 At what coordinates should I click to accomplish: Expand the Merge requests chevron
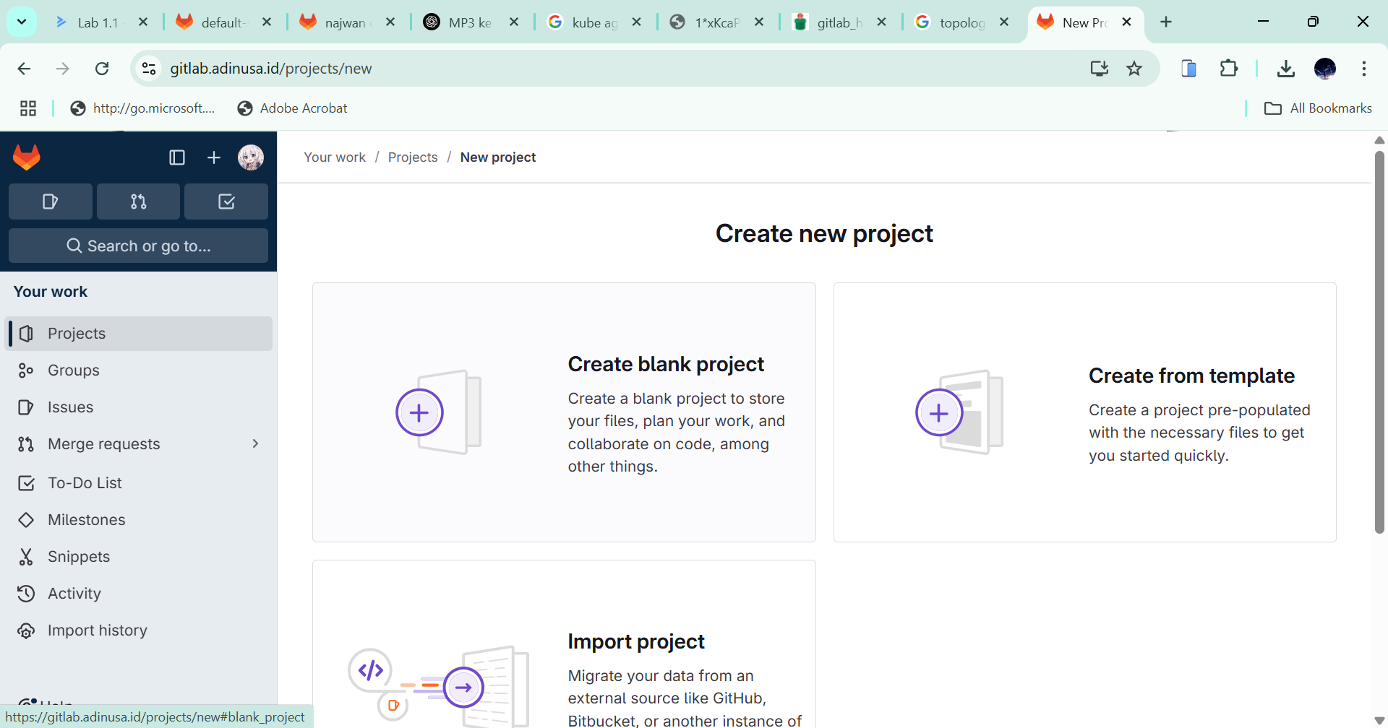[255, 444]
